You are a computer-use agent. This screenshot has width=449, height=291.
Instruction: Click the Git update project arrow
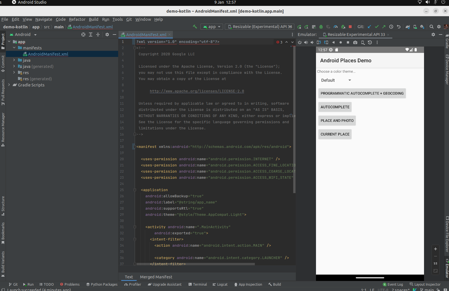(369, 27)
